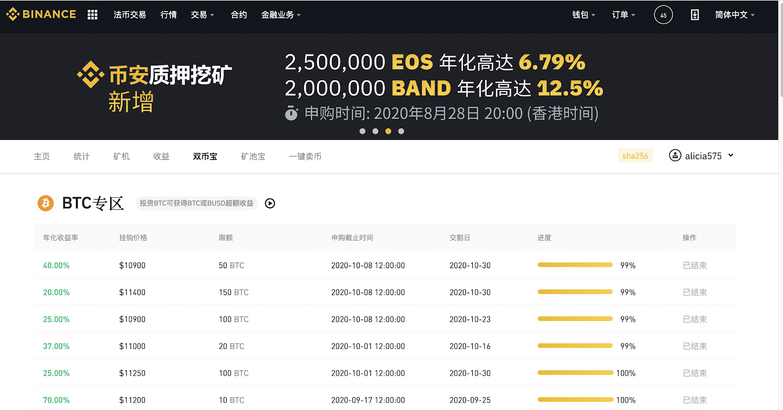The image size is (783, 410).
Task: Open the 一键卖币 tab
Action: (305, 157)
